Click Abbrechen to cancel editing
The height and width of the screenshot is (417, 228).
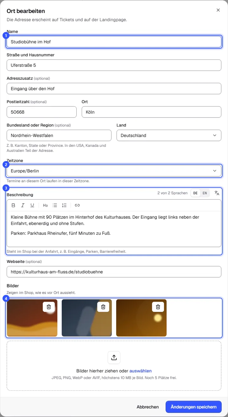click(x=148, y=407)
